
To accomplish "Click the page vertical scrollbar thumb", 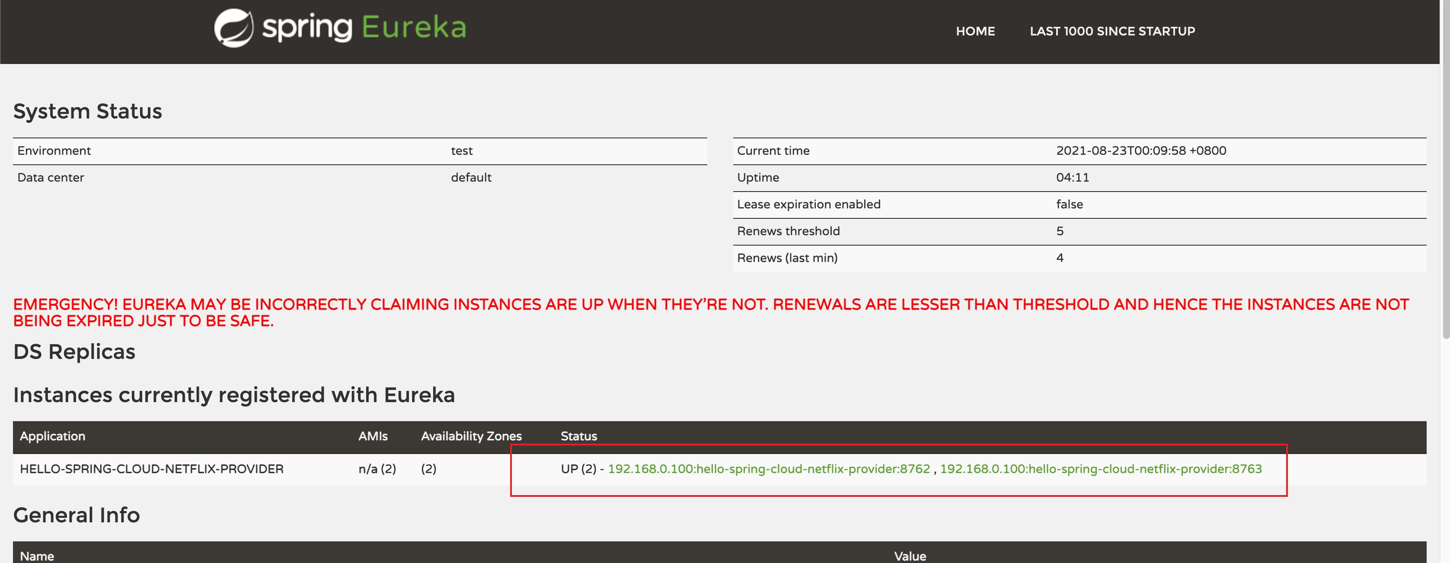I will pyautogui.click(x=1446, y=169).
